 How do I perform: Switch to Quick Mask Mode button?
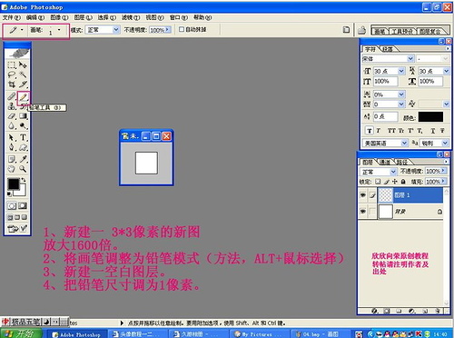(23, 206)
